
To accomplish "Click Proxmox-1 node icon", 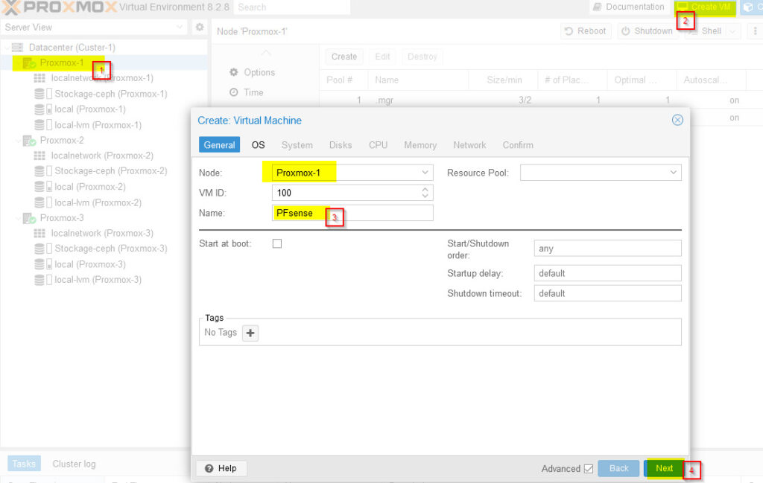I will click(x=29, y=63).
